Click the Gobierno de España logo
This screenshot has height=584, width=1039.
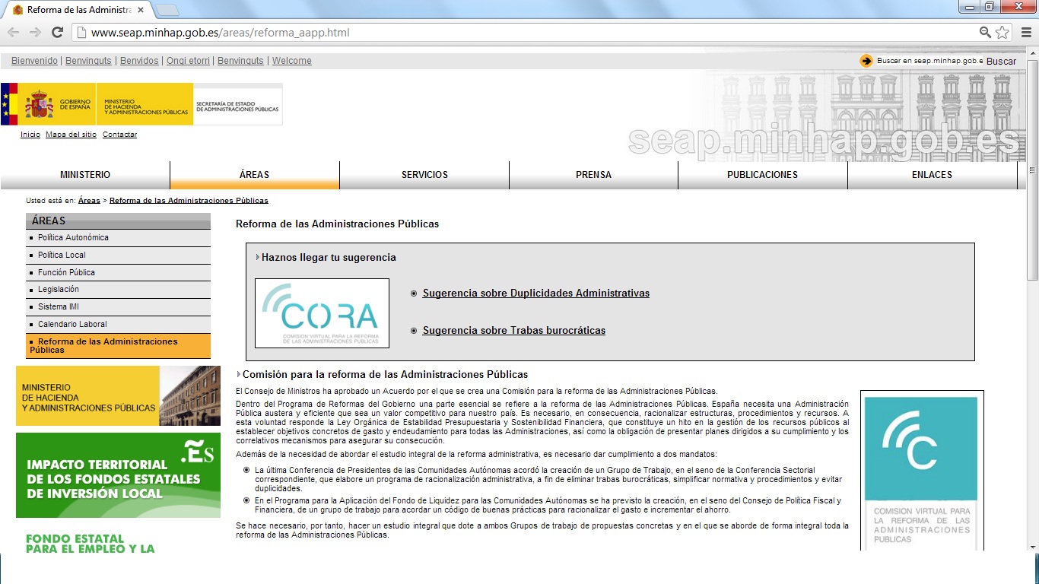tap(48, 104)
